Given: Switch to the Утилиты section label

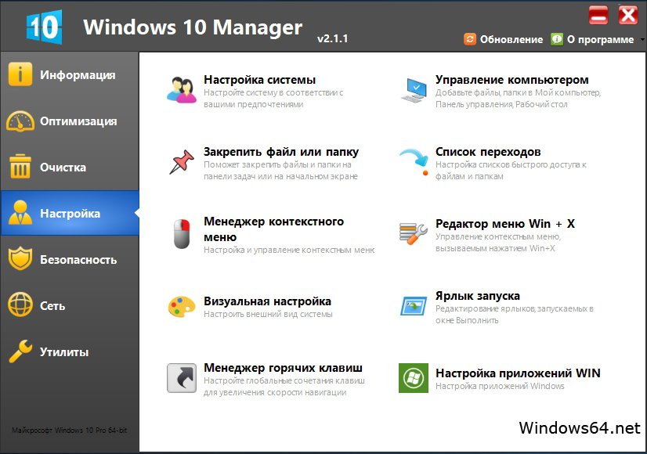Looking at the screenshot, I should click(x=64, y=352).
